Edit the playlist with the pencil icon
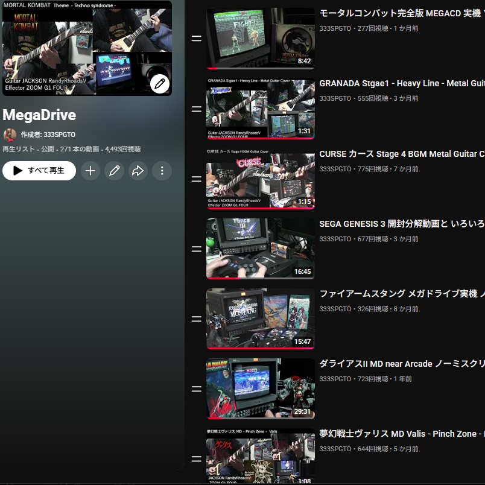 114,171
